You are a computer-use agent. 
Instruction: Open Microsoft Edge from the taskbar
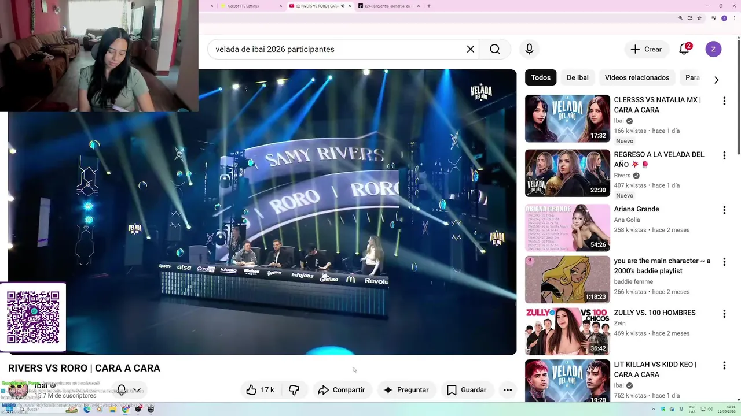coord(87,409)
